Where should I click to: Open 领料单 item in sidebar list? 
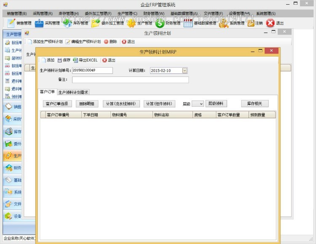coord(13,96)
